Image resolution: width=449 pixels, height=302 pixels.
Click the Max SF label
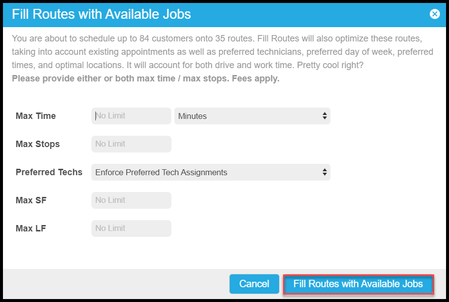tap(31, 200)
